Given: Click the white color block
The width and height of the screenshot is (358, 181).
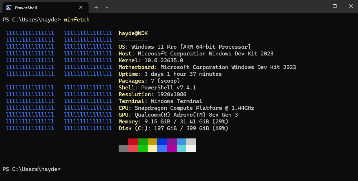Looking at the screenshot, I should [191, 149].
